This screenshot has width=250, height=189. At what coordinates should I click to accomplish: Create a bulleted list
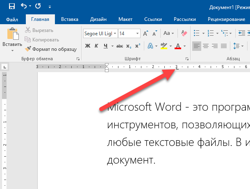(x=196, y=33)
